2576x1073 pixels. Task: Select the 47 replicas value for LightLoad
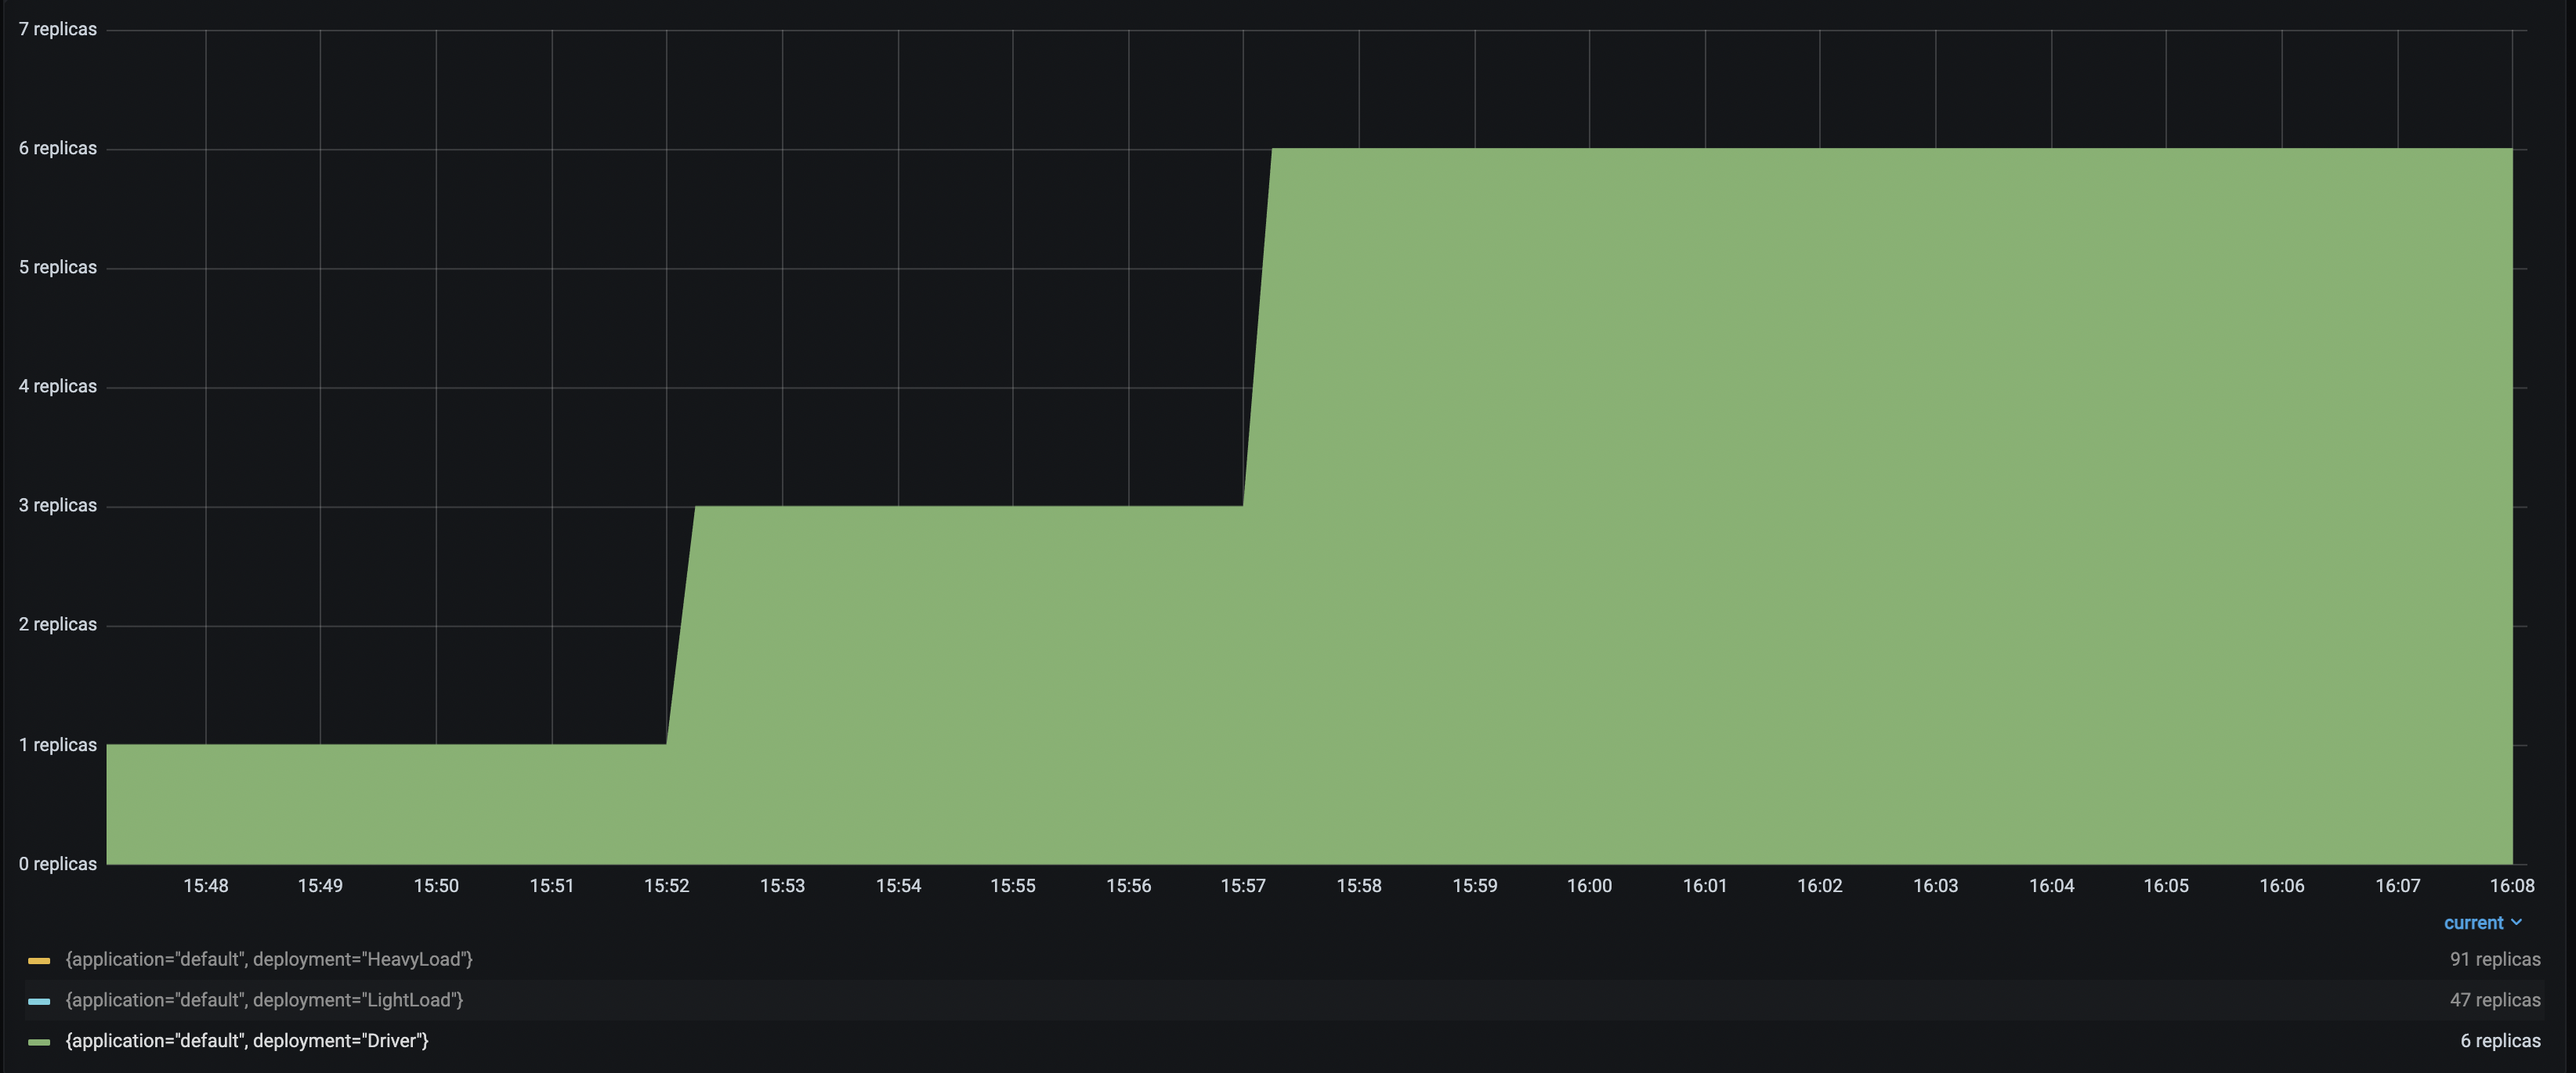2494,1000
